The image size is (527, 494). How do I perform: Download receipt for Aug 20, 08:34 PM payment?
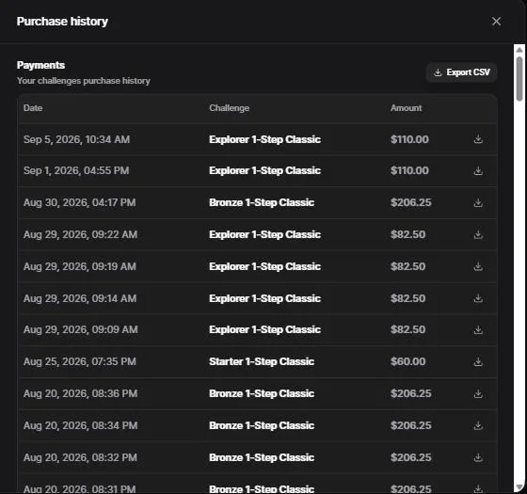point(478,425)
